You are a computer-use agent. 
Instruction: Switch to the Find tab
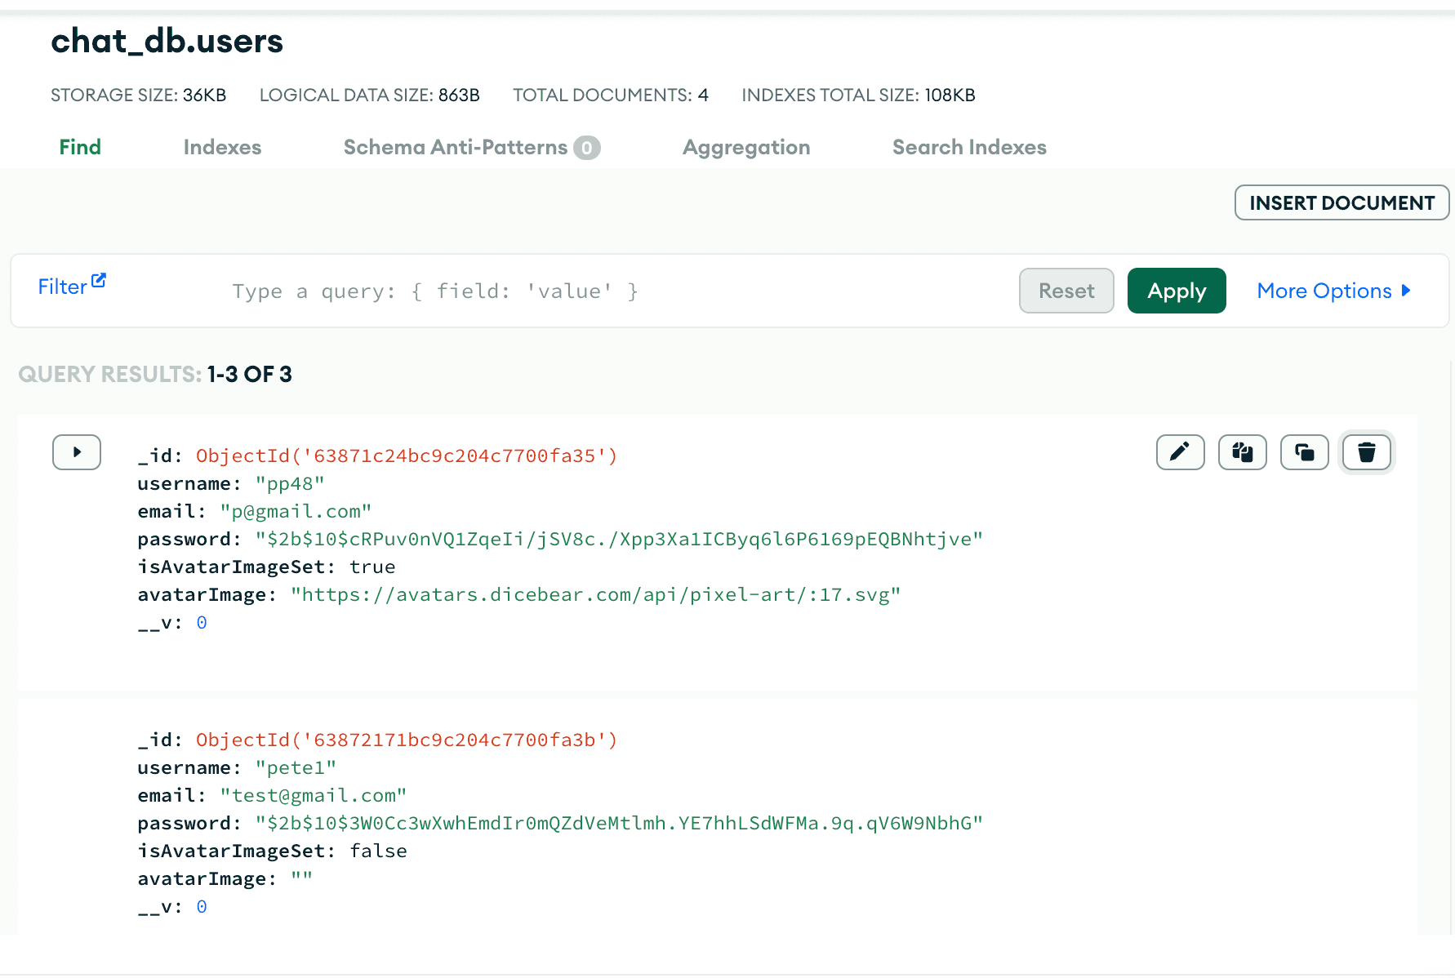(x=80, y=147)
